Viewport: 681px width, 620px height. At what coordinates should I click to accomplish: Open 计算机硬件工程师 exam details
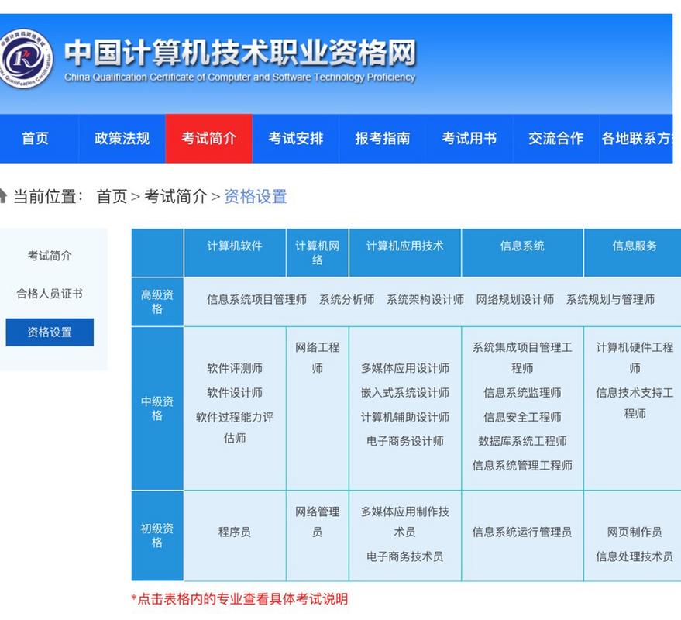tap(635, 357)
